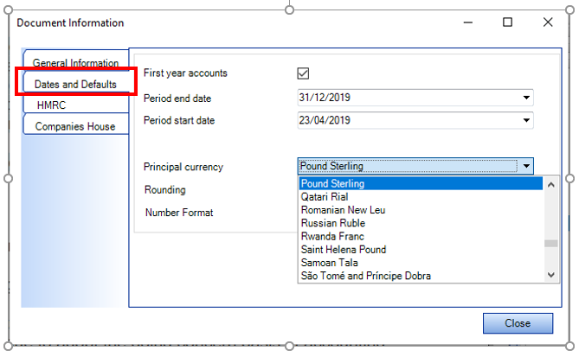Collapse the Principal currency dropdown arrow
The width and height of the screenshot is (579, 363).
[x=525, y=166]
